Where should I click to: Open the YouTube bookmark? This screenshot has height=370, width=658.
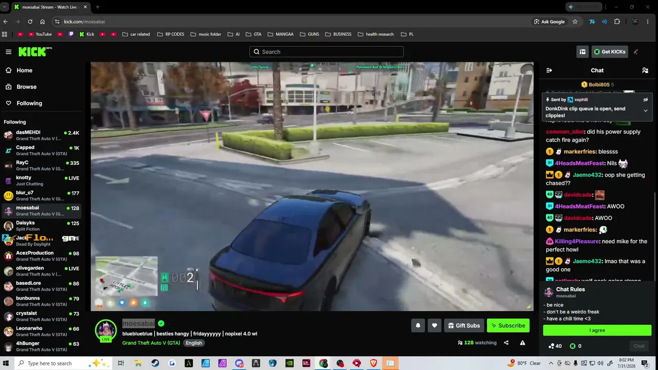pos(40,34)
